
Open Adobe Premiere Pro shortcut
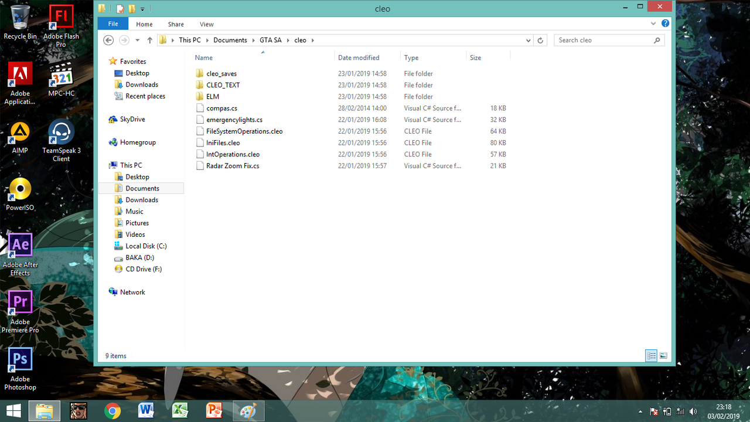20,312
